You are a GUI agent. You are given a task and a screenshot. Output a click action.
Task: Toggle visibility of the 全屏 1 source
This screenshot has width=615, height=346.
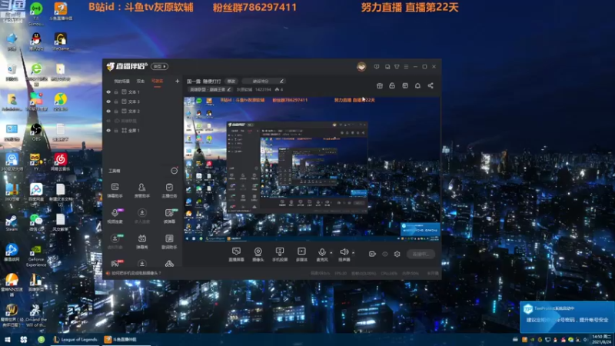click(108, 130)
